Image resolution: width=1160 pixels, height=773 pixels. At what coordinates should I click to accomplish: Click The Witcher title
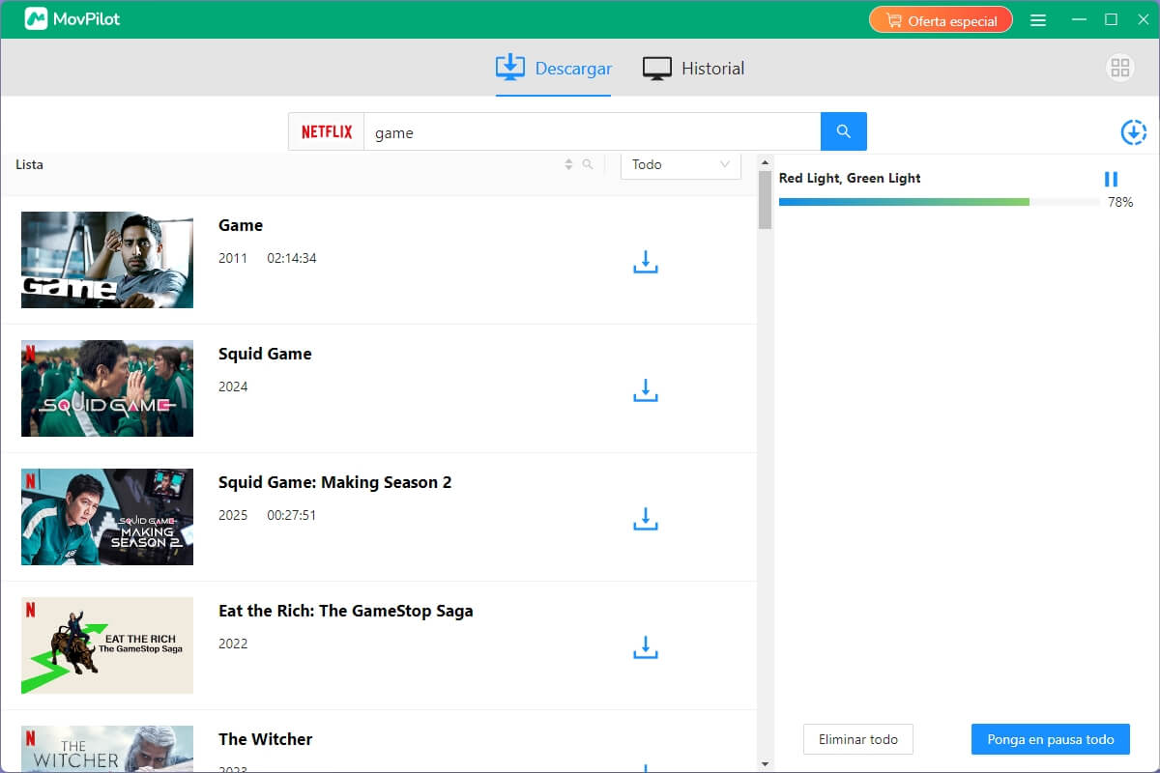[x=266, y=739]
